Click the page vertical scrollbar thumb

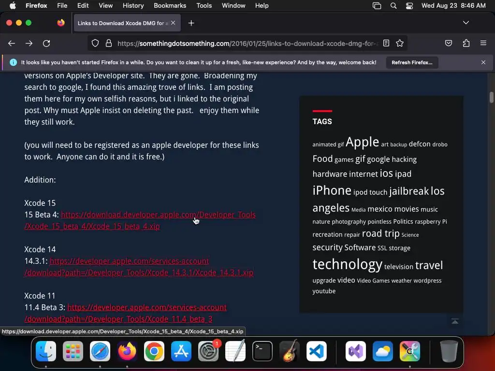[x=491, y=98]
